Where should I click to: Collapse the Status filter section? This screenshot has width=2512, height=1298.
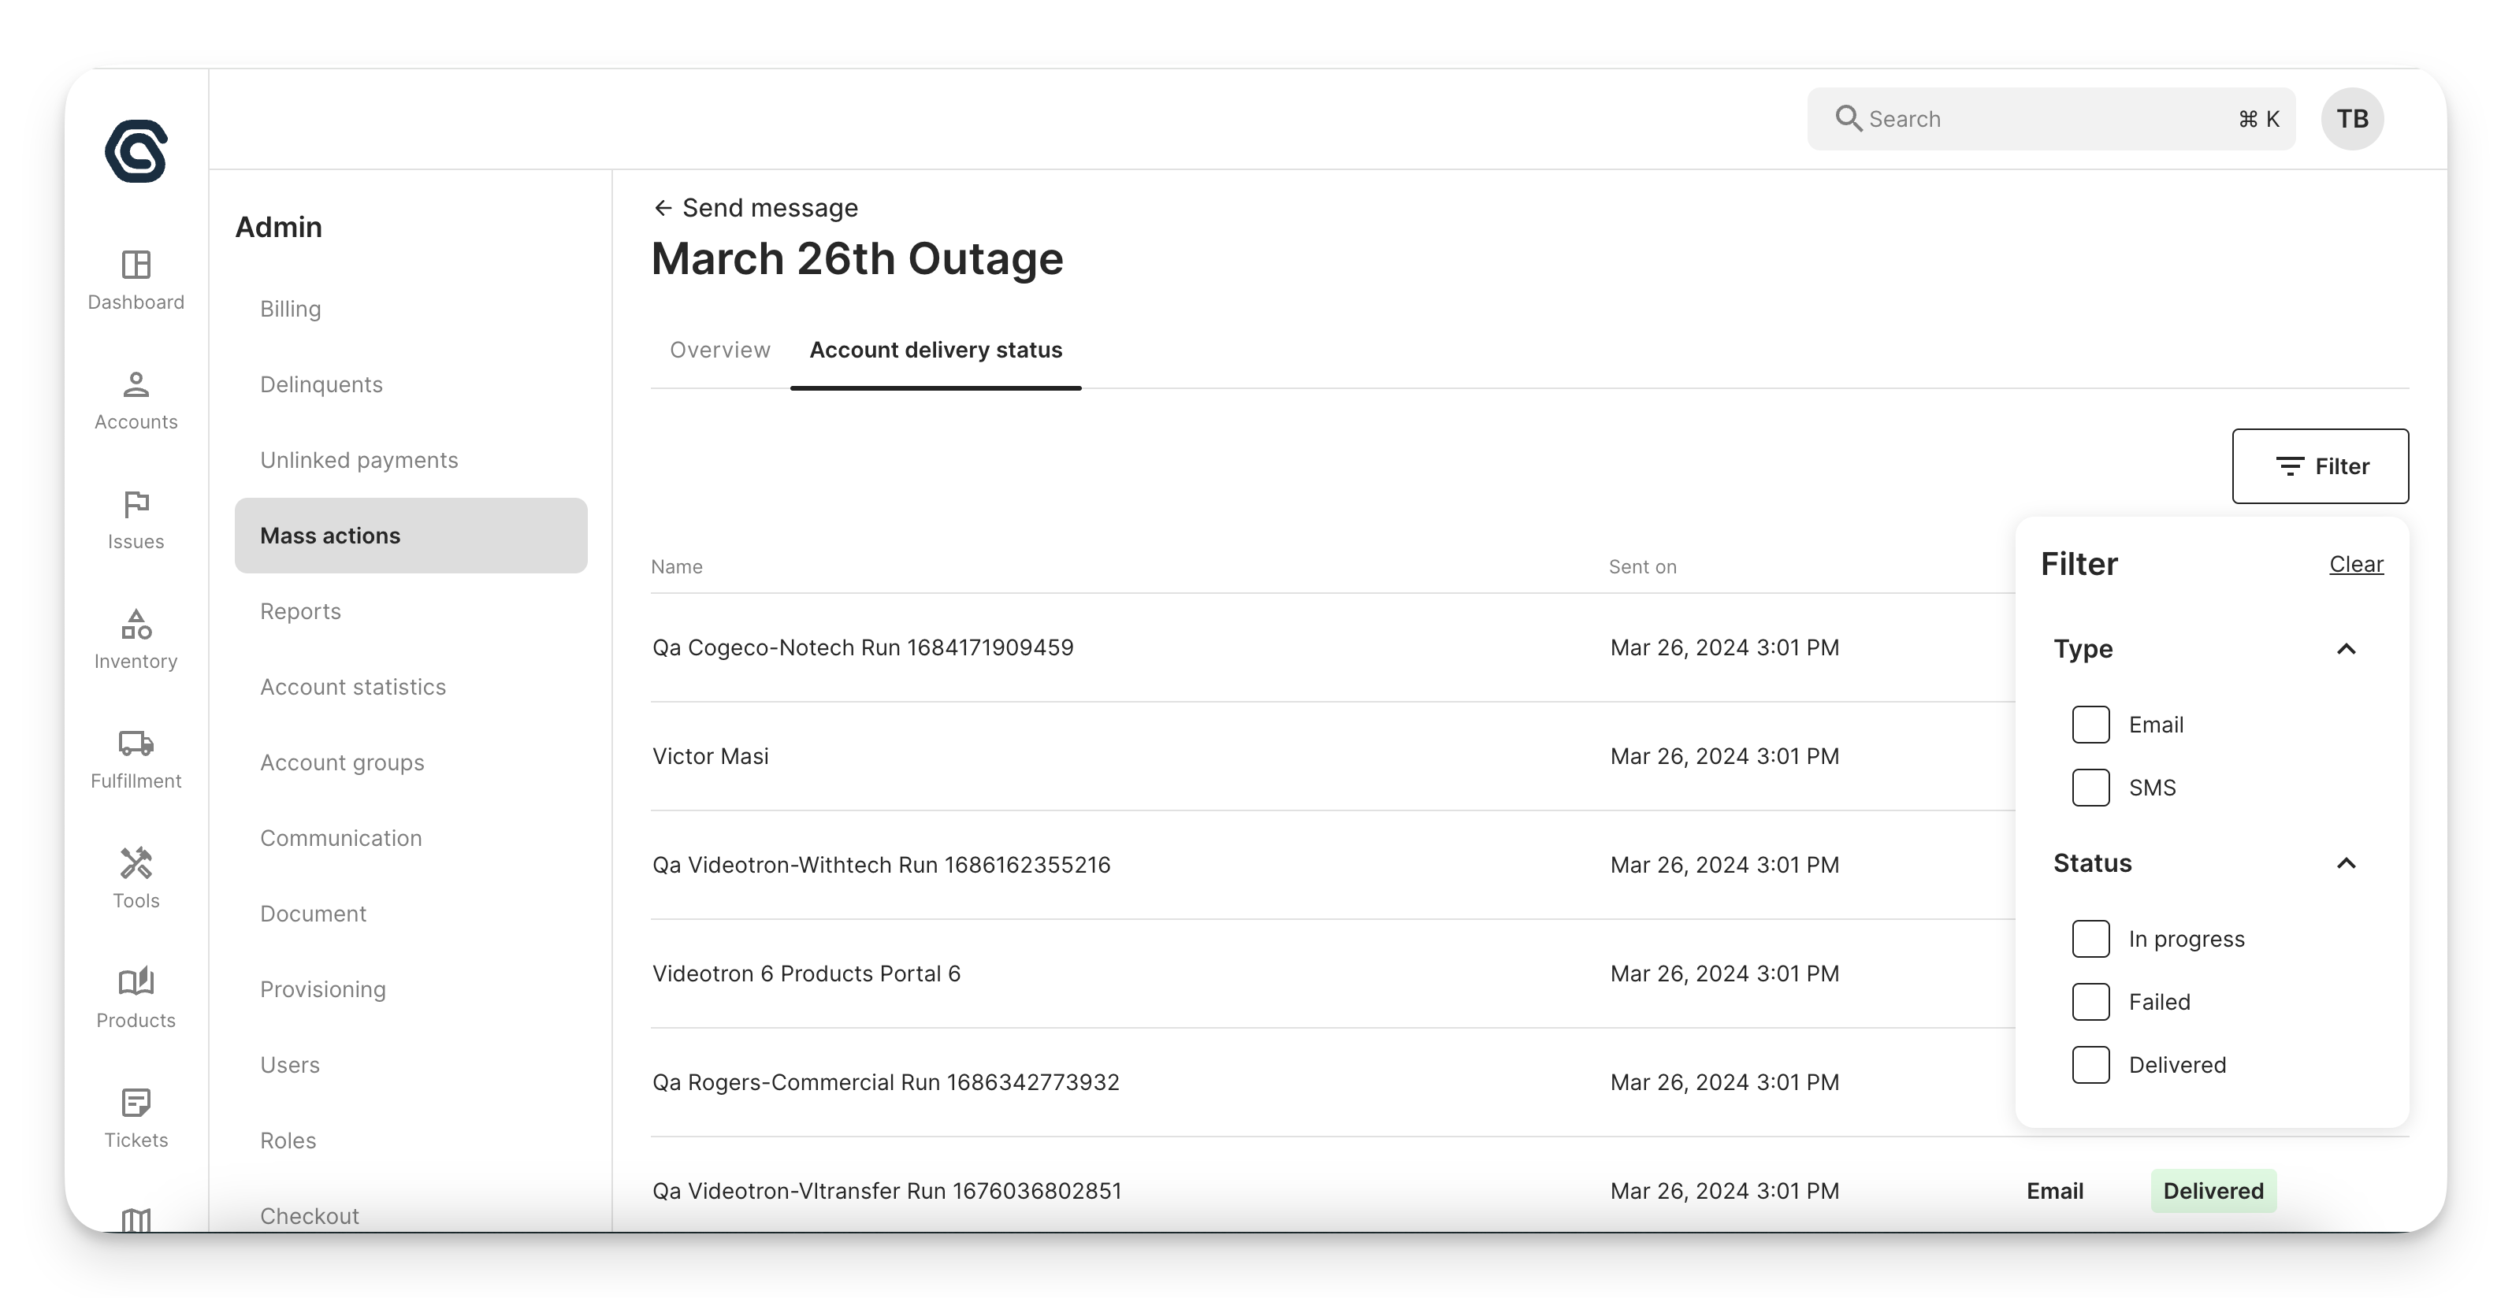(x=2345, y=863)
